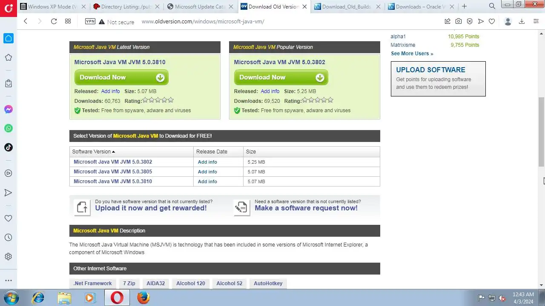
Task: Rate the latest version with the fifth star
Action: (x=171, y=100)
